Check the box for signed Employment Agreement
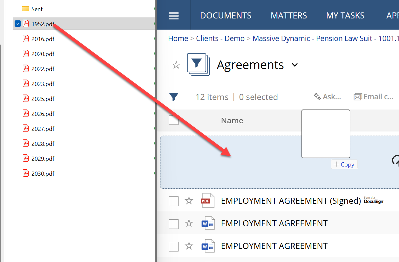399x262 pixels. [174, 201]
